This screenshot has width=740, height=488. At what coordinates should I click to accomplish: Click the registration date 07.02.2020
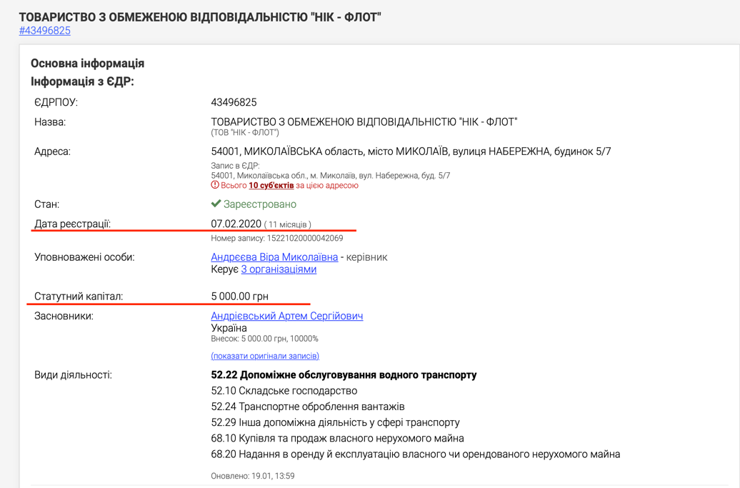point(236,224)
